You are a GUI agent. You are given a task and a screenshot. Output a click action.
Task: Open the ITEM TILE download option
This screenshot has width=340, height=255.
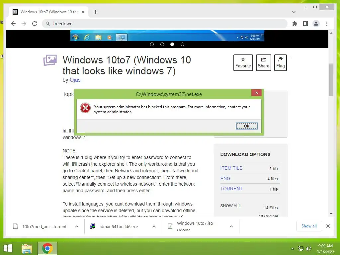click(x=231, y=168)
